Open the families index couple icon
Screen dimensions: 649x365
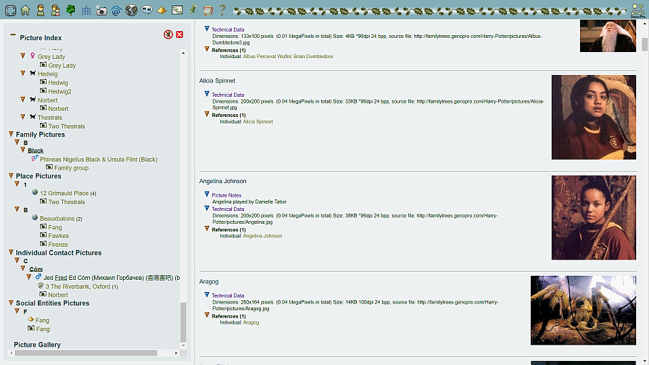tap(55, 10)
